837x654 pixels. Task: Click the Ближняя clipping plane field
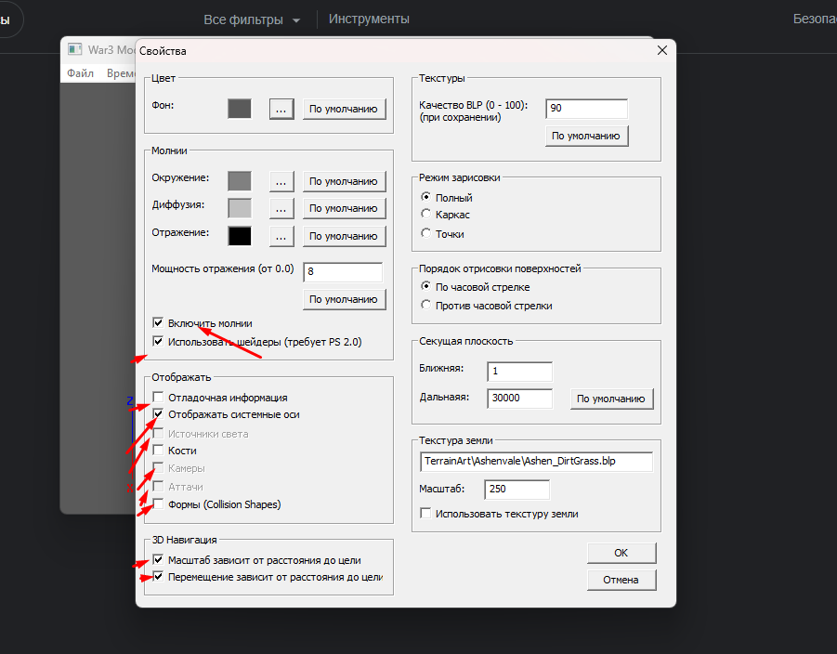pos(520,372)
